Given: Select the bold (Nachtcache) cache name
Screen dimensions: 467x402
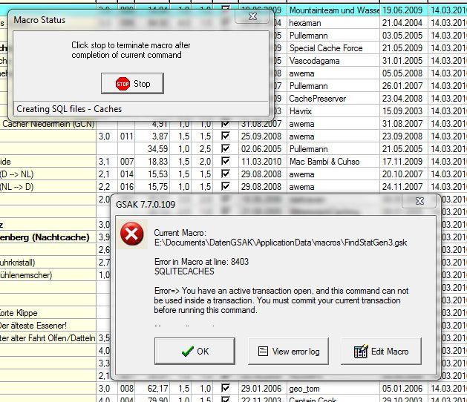Looking at the screenshot, I should 45,237.
